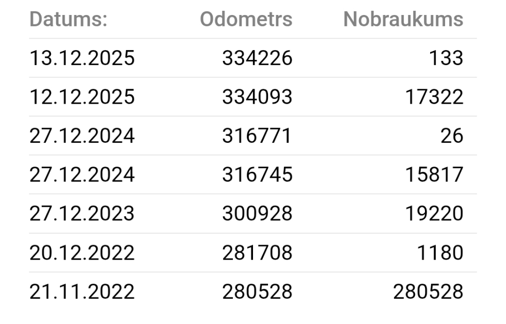Click odometer reading 300928

pos(257,214)
